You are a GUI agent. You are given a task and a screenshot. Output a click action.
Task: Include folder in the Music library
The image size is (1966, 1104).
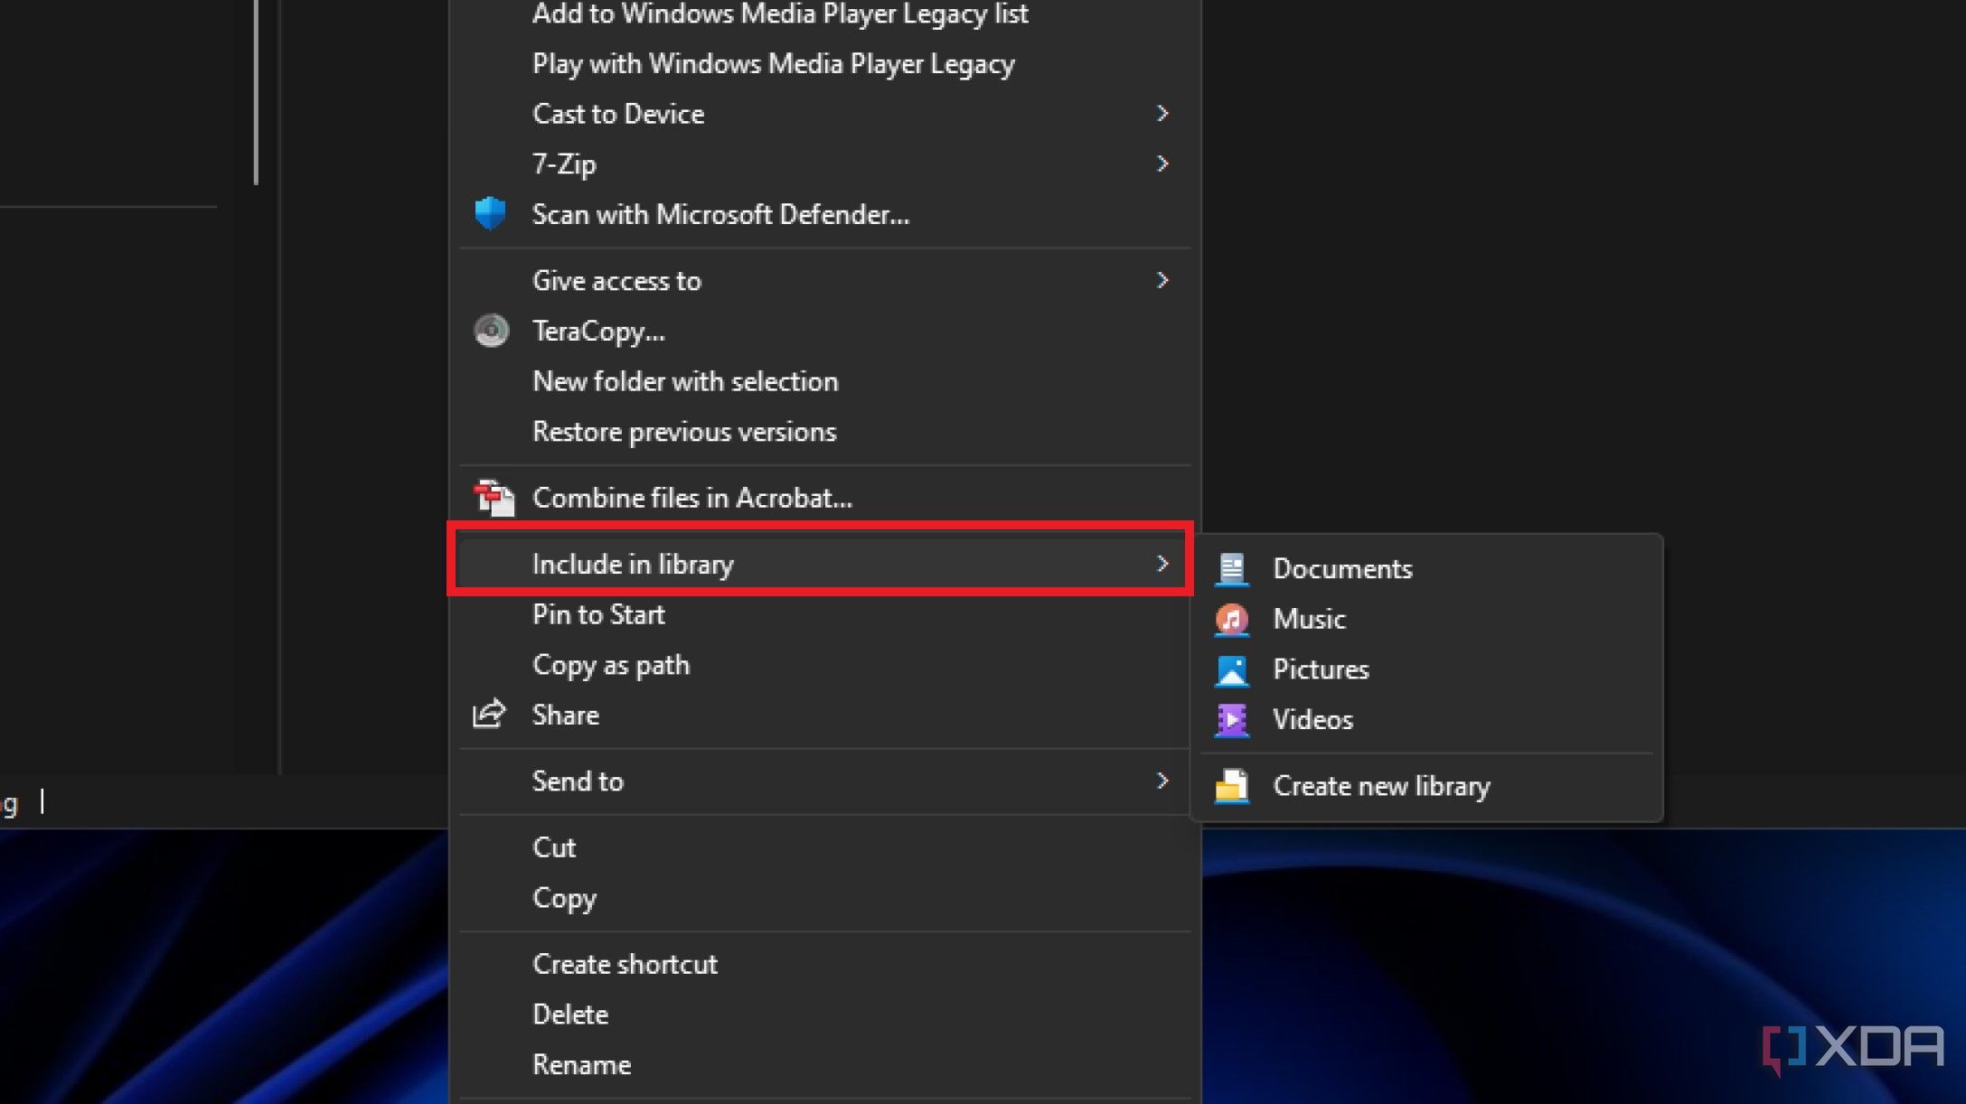[1428, 619]
